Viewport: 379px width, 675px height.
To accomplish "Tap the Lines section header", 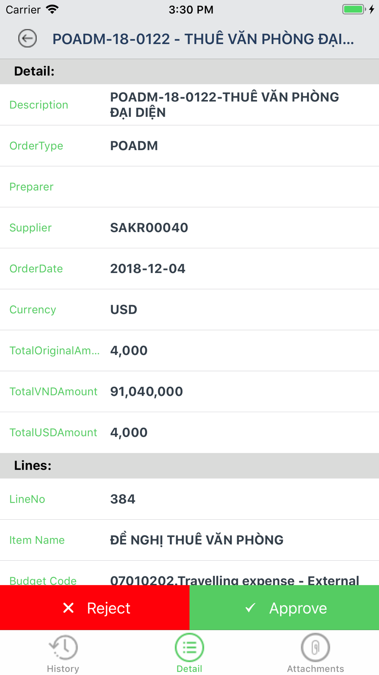I will coord(33,465).
